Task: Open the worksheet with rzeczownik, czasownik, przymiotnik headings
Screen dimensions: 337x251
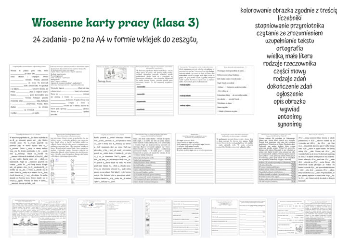Action: click(155, 90)
